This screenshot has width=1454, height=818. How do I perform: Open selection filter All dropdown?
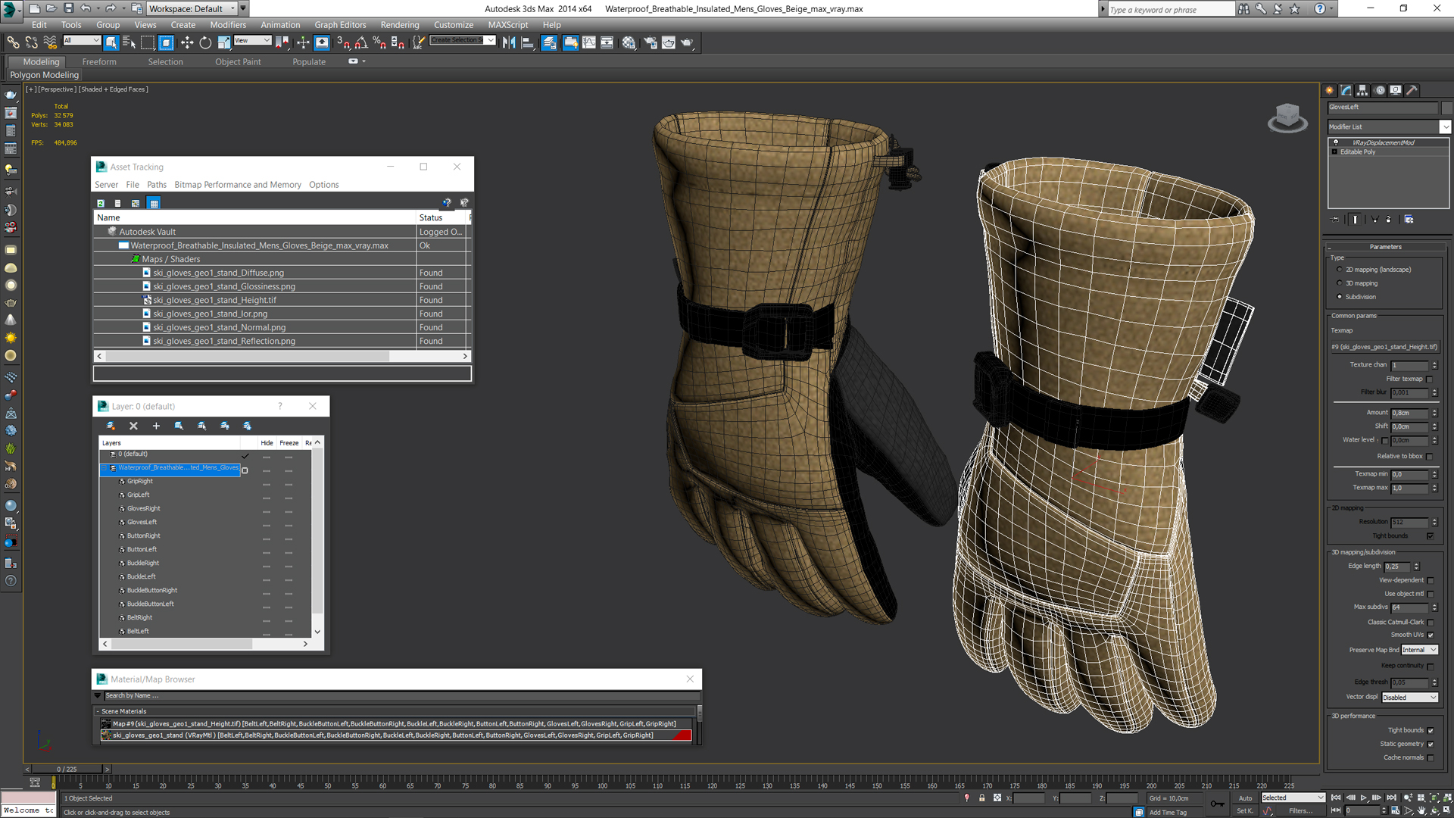click(x=82, y=41)
